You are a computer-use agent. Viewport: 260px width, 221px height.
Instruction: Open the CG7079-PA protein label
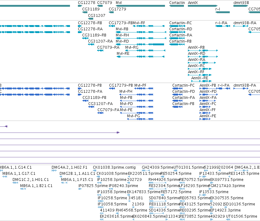108,110
